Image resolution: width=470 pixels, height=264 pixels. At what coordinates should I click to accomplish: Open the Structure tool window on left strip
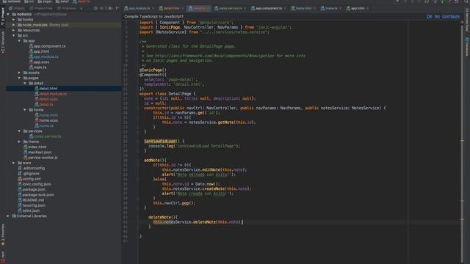click(3, 42)
